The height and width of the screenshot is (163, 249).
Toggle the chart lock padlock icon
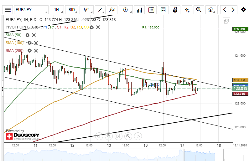point(175,10)
